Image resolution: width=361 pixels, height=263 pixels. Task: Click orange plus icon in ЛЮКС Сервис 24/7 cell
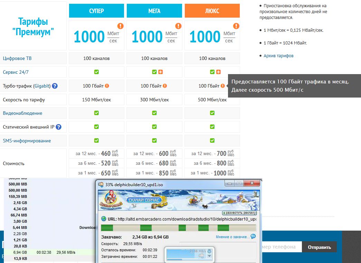coord(218,72)
